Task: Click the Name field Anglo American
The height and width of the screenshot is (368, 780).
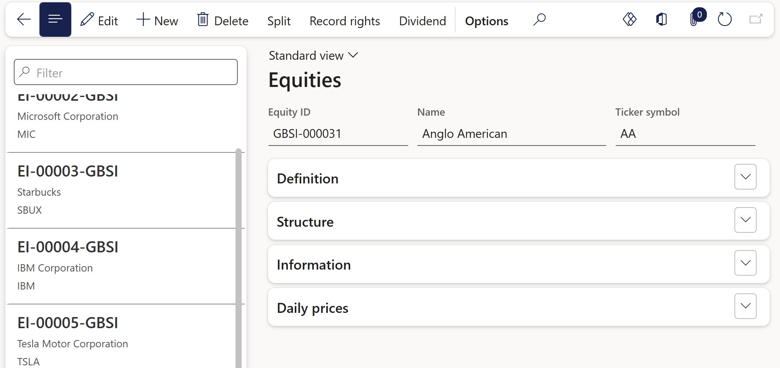Action: pos(512,134)
